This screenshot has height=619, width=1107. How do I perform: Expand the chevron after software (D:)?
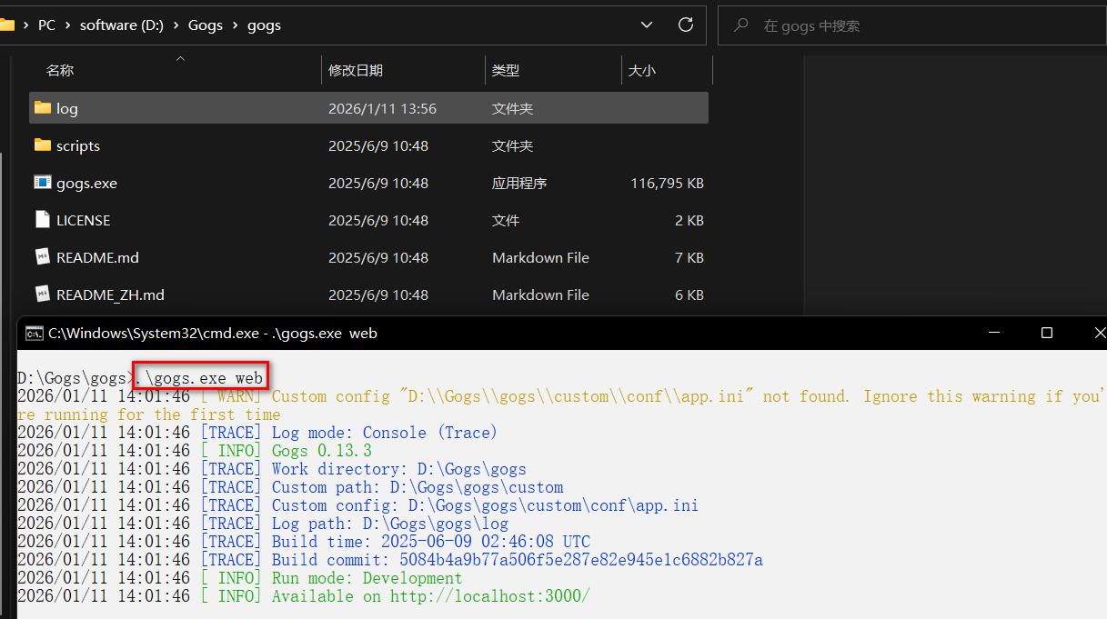176,25
